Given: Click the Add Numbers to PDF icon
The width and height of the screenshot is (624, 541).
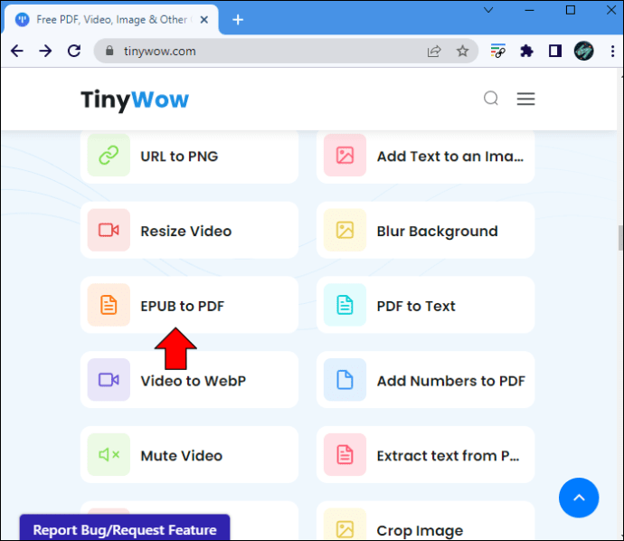Looking at the screenshot, I should pos(345,380).
